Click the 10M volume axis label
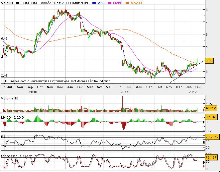Viewport: 220px width, 172px height. tap(209, 104)
